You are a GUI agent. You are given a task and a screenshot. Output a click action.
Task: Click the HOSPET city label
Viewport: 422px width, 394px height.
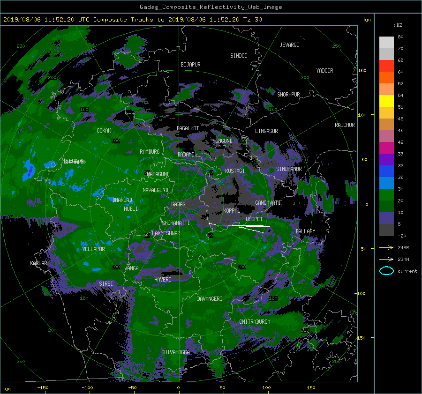[x=254, y=219]
